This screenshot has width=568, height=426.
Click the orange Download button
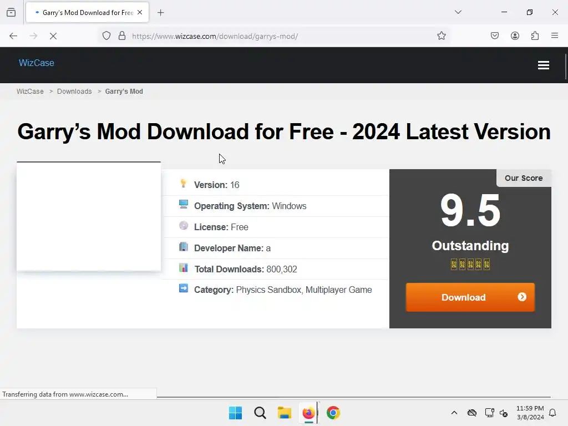470,297
